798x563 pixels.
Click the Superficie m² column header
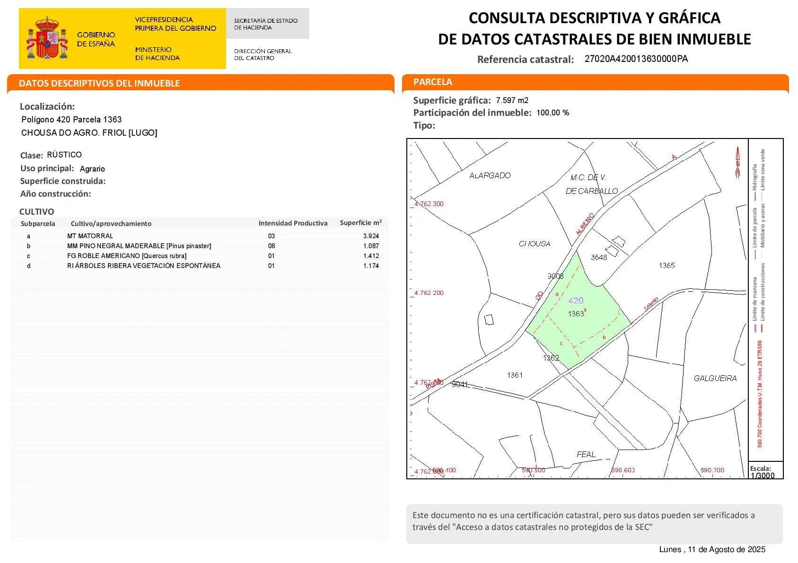click(x=361, y=223)
